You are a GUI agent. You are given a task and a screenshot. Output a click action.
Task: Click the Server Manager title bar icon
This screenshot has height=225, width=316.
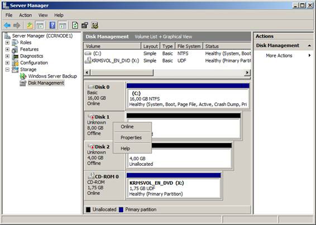(6, 5)
